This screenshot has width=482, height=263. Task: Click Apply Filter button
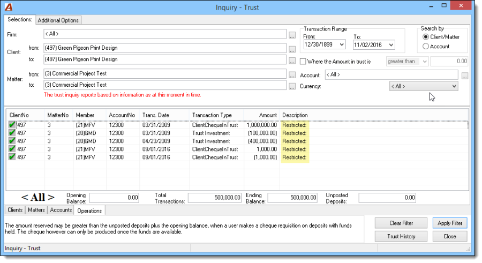tap(450, 223)
